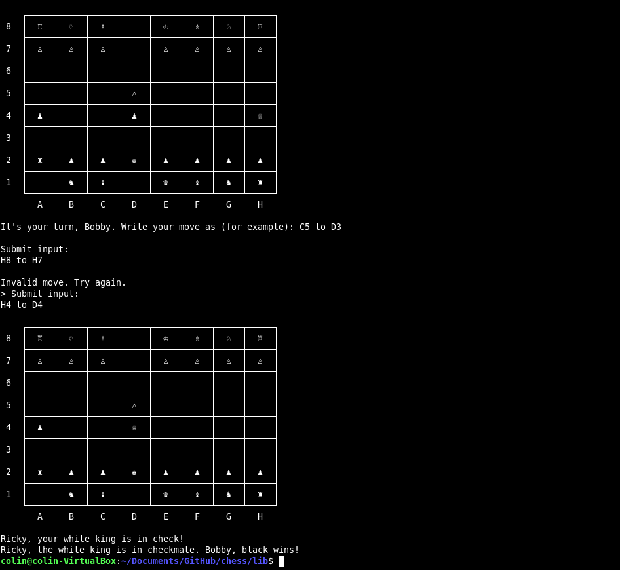The image size is (620, 570).
Task: Click the black rook on H1
Action: 260,494
